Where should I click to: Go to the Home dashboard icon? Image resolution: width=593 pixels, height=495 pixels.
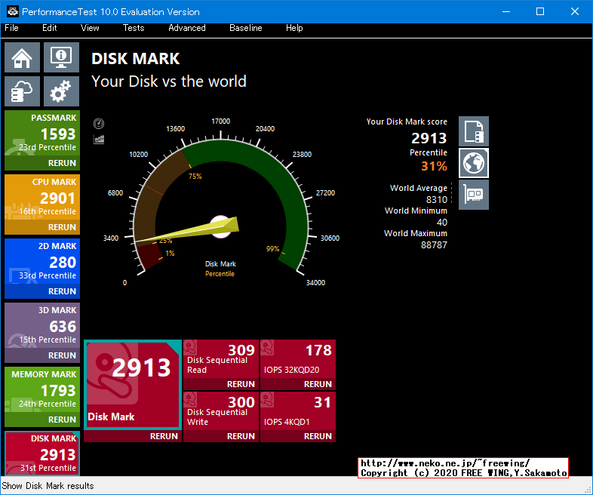23,57
